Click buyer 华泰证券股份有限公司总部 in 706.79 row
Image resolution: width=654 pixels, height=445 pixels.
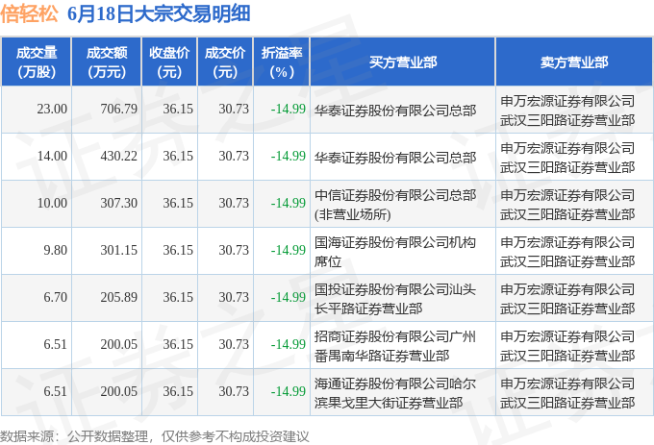[395, 111]
